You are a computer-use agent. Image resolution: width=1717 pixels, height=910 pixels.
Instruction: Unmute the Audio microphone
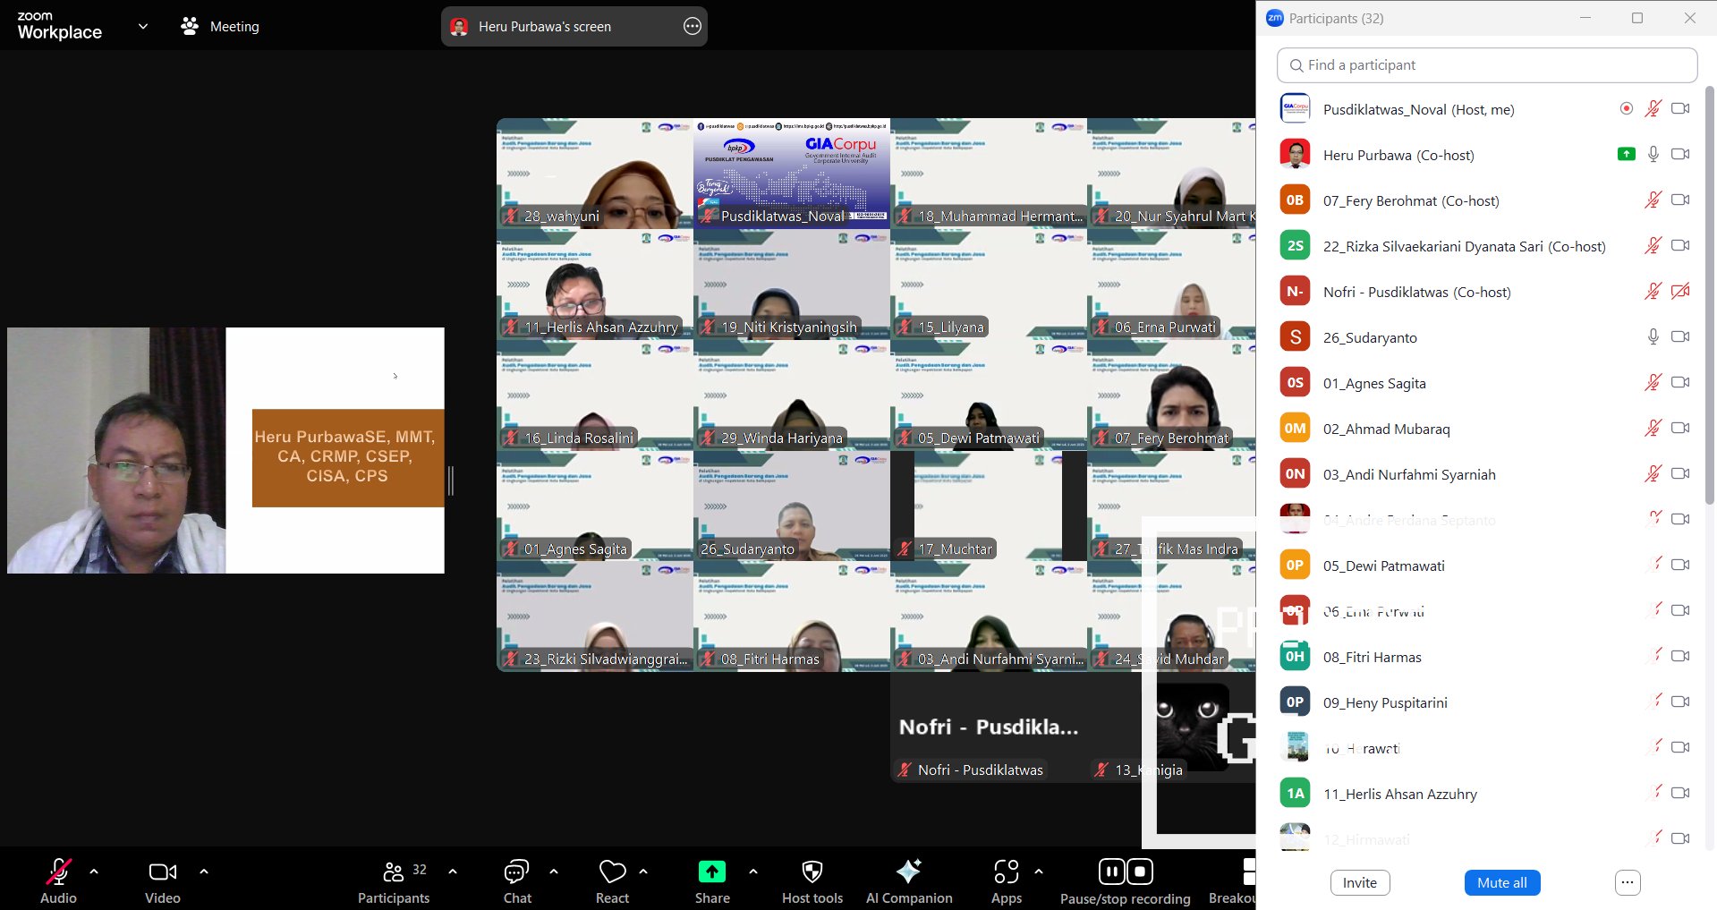tap(58, 872)
